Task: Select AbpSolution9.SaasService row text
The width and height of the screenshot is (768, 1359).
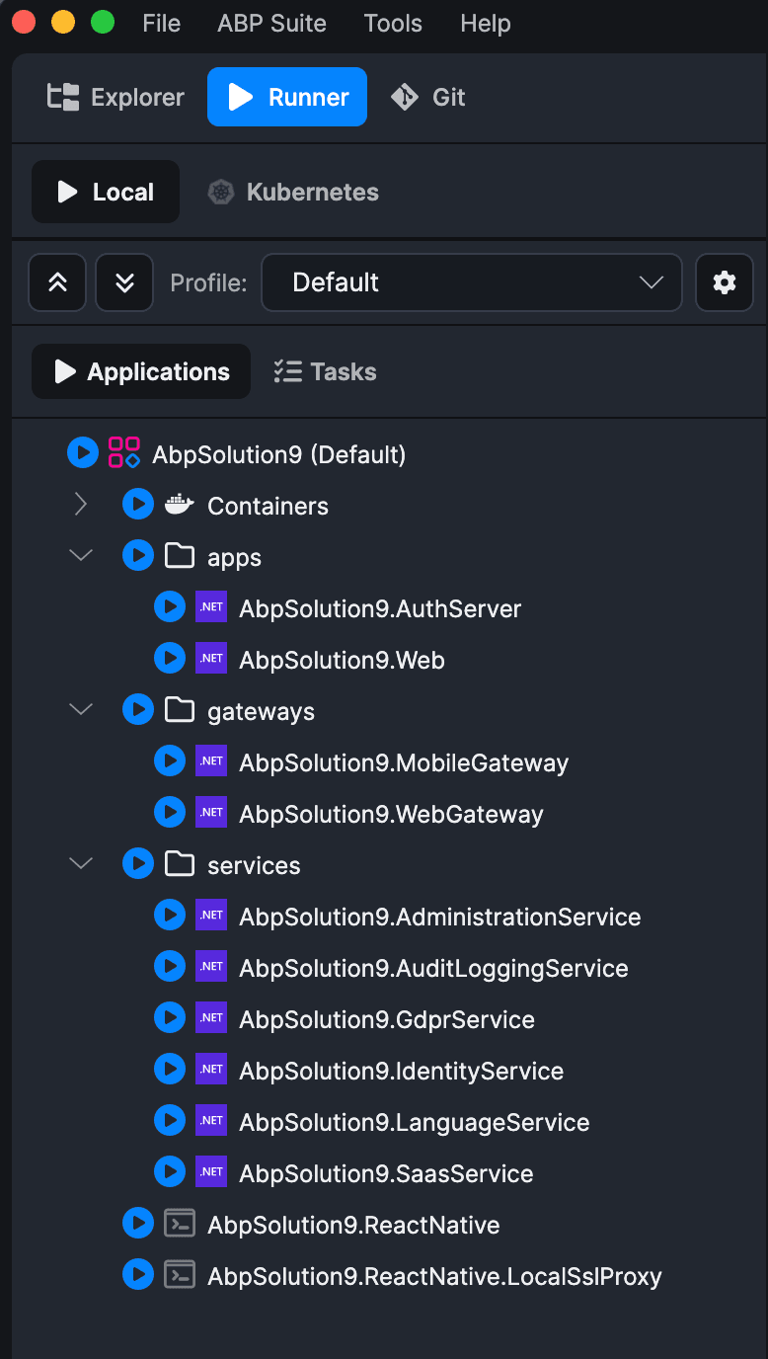Action: tap(386, 1174)
